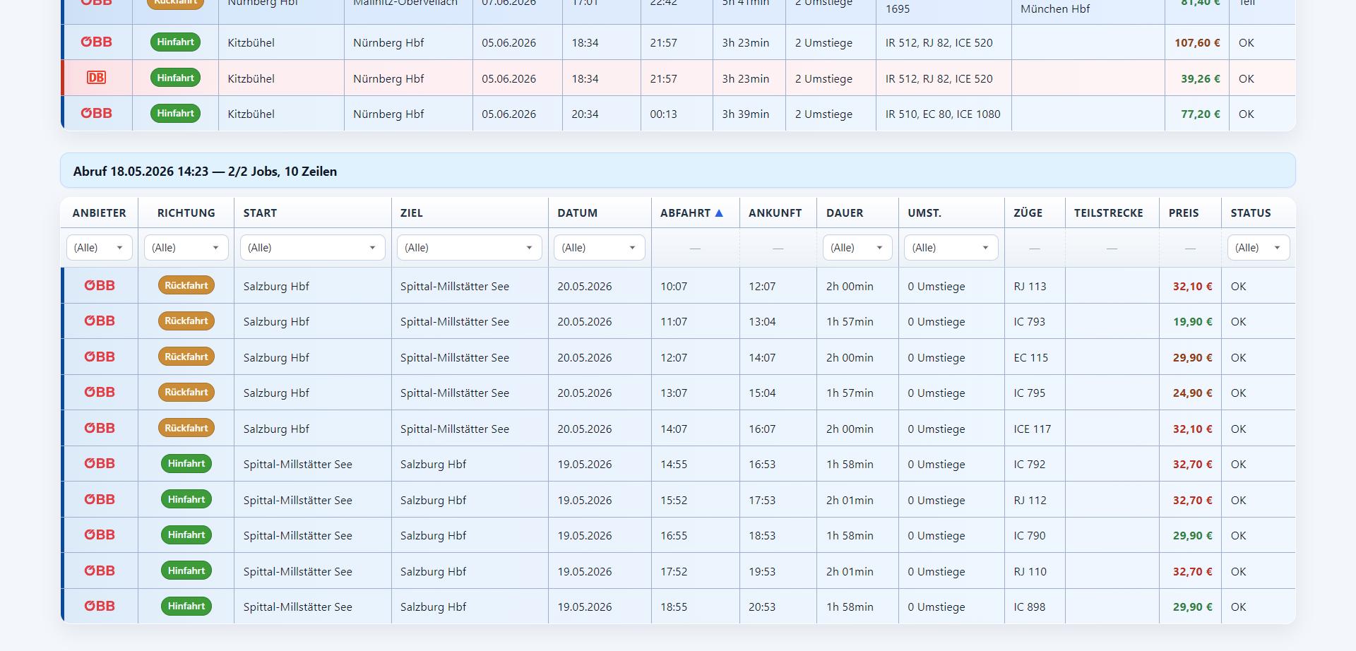The width and height of the screenshot is (1356, 651).
Task: Click the price 39,26 € in DB row
Action: 1201,79
